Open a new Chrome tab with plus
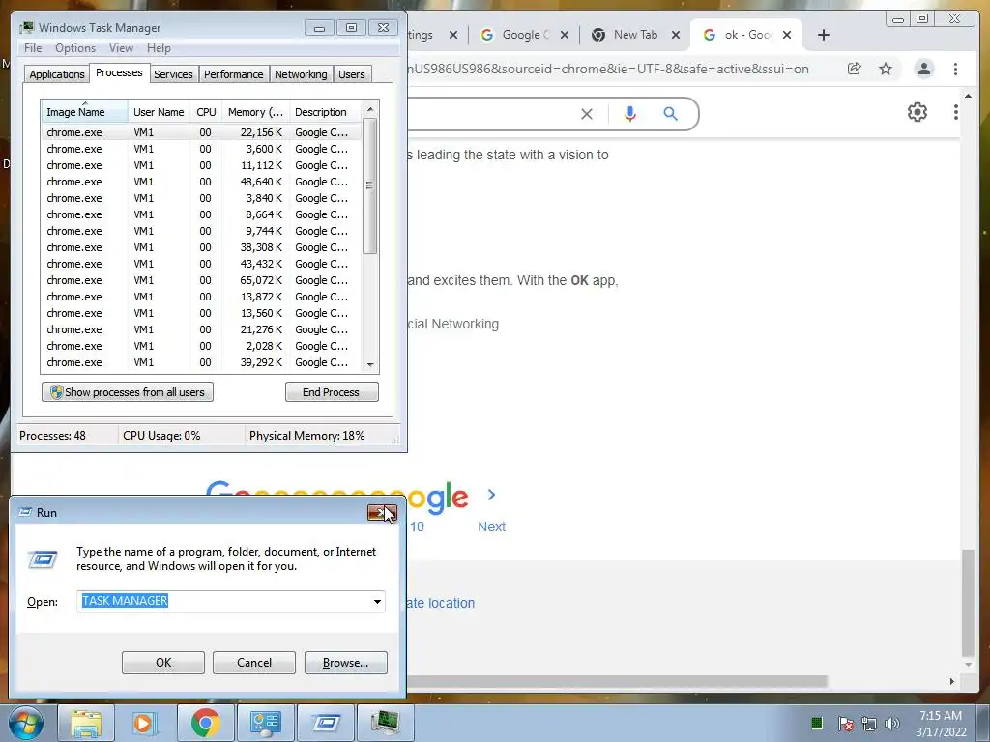The height and width of the screenshot is (742, 990). pyautogui.click(x=823, y=35)
